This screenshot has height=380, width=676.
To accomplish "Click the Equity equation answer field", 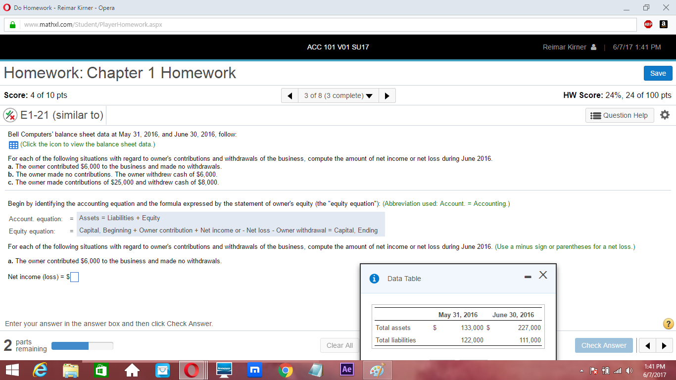I will coord(231,231).
